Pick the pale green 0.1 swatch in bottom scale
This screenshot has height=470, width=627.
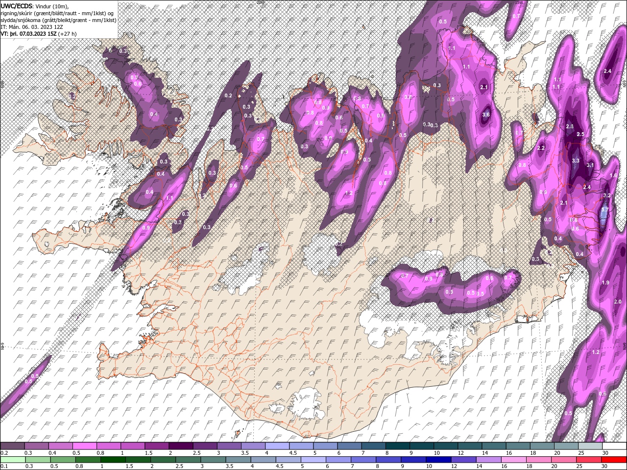[12, 460]
